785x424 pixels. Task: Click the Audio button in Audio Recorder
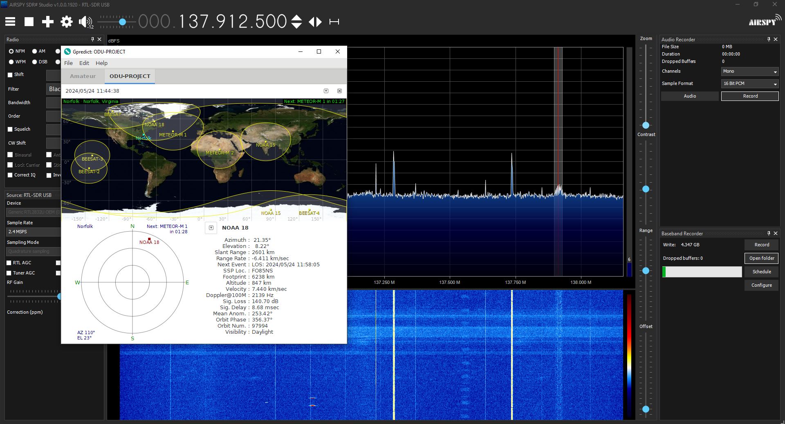point(690,96)
